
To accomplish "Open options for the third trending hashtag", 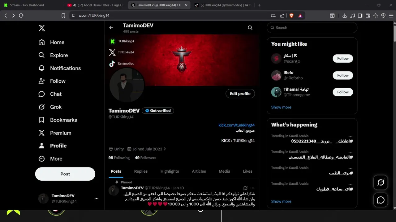I will tap(350, 169).
